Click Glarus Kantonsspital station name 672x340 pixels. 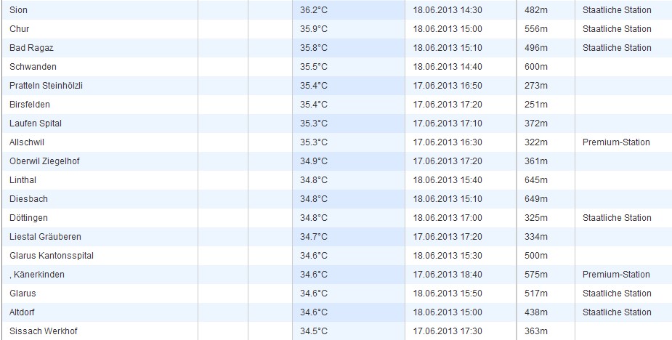[52, 256]
